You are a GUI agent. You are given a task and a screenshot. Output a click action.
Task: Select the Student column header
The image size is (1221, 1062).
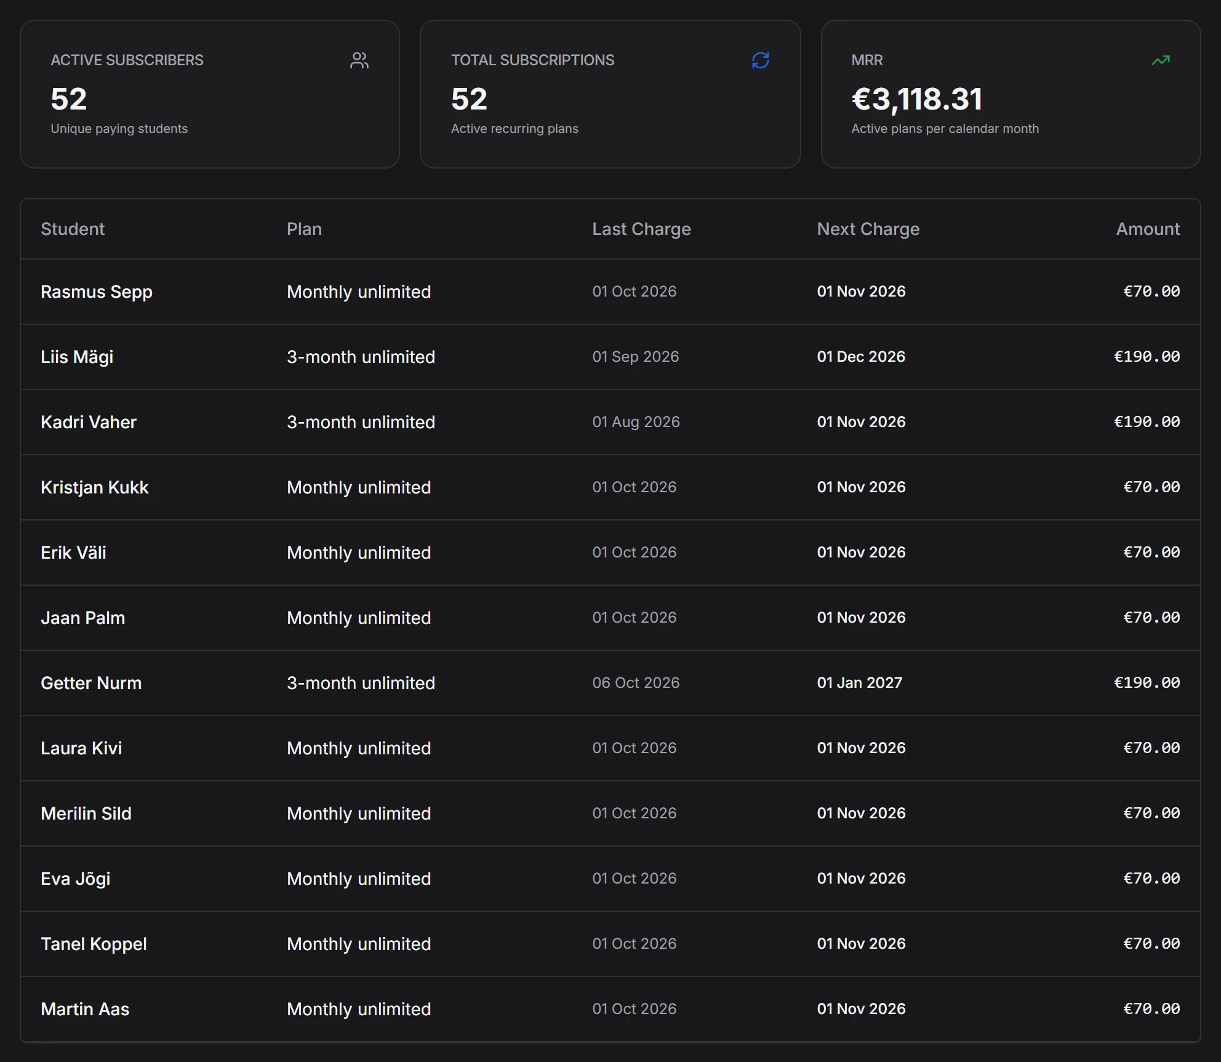click(x=73, y=229)
